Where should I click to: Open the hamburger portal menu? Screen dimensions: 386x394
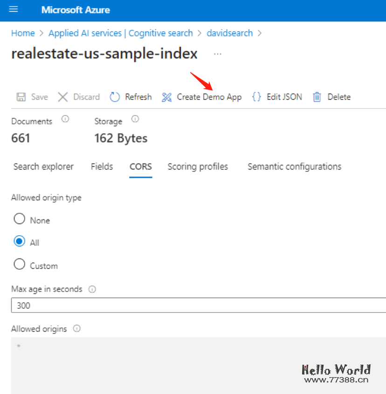click(13, 10)
